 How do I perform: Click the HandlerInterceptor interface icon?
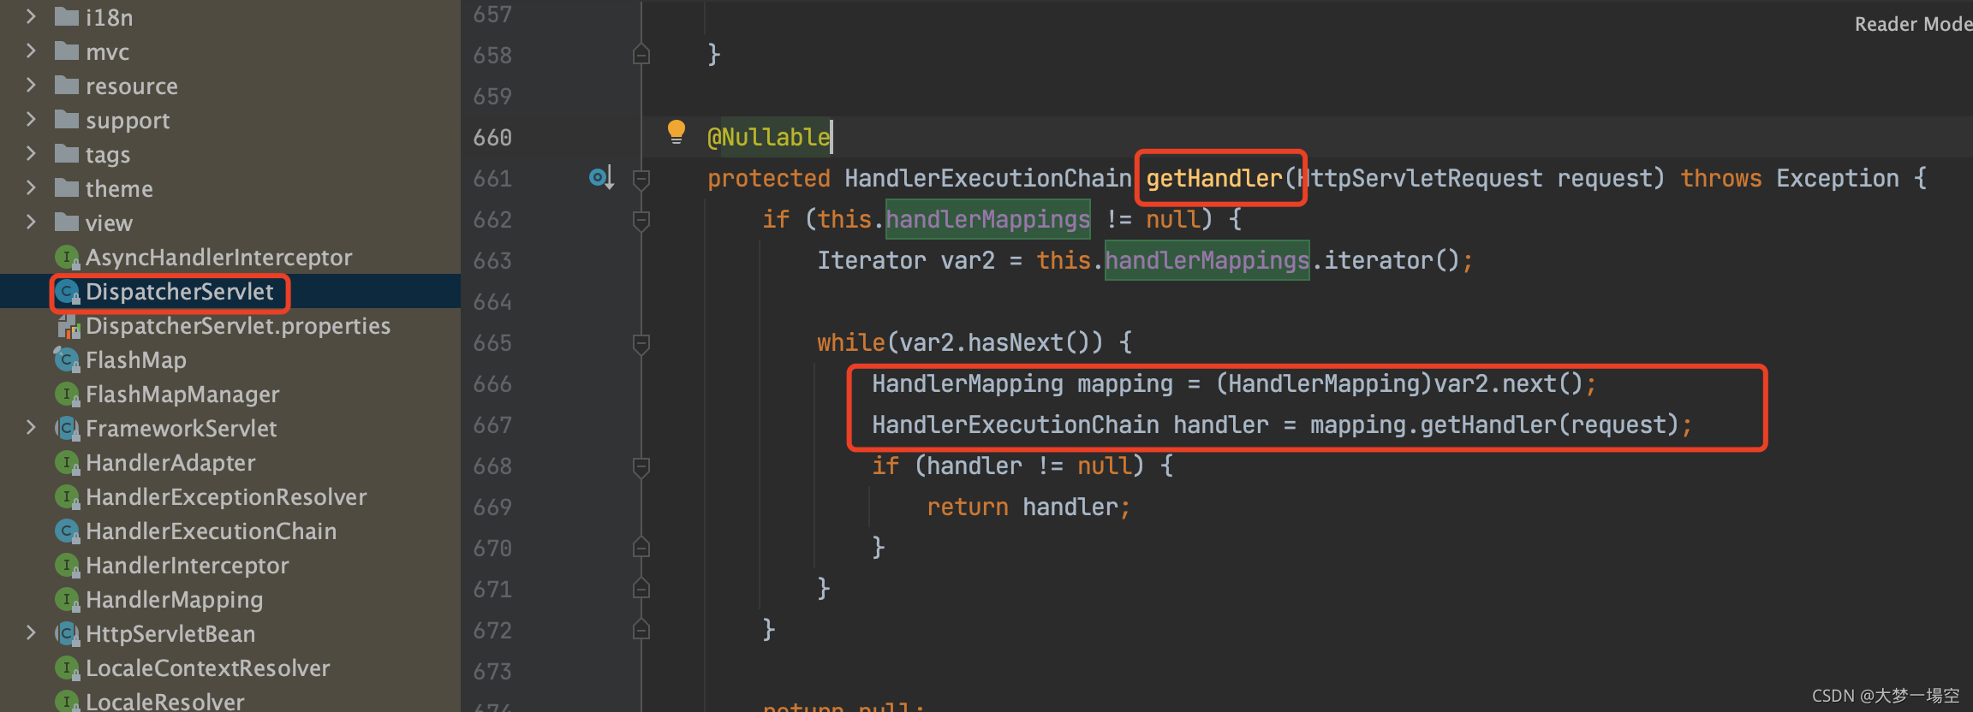point(67,565)
